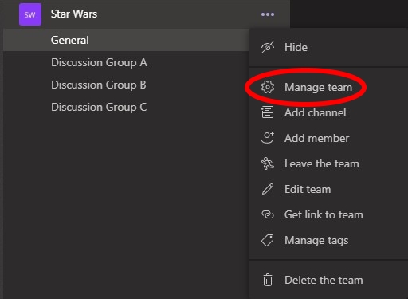Click the trash can Delete icon
Image resolution: width=408 pixels, height=299 pixels.
[268, 280]
